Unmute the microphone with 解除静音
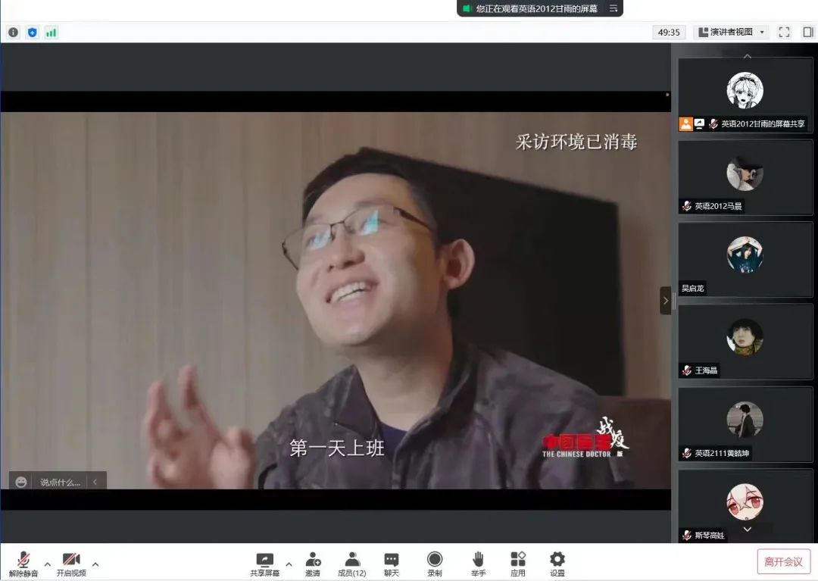 [x=23, y=564]
